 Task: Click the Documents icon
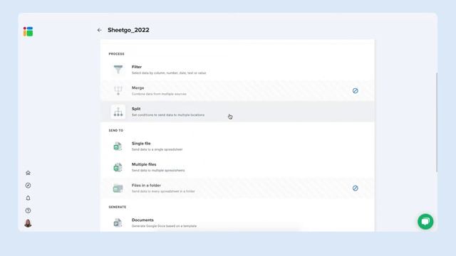click(x=118, y=223)
